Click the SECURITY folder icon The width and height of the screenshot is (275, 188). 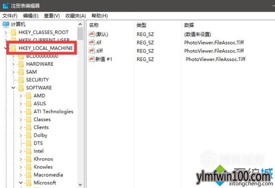(x=21, y=80)
